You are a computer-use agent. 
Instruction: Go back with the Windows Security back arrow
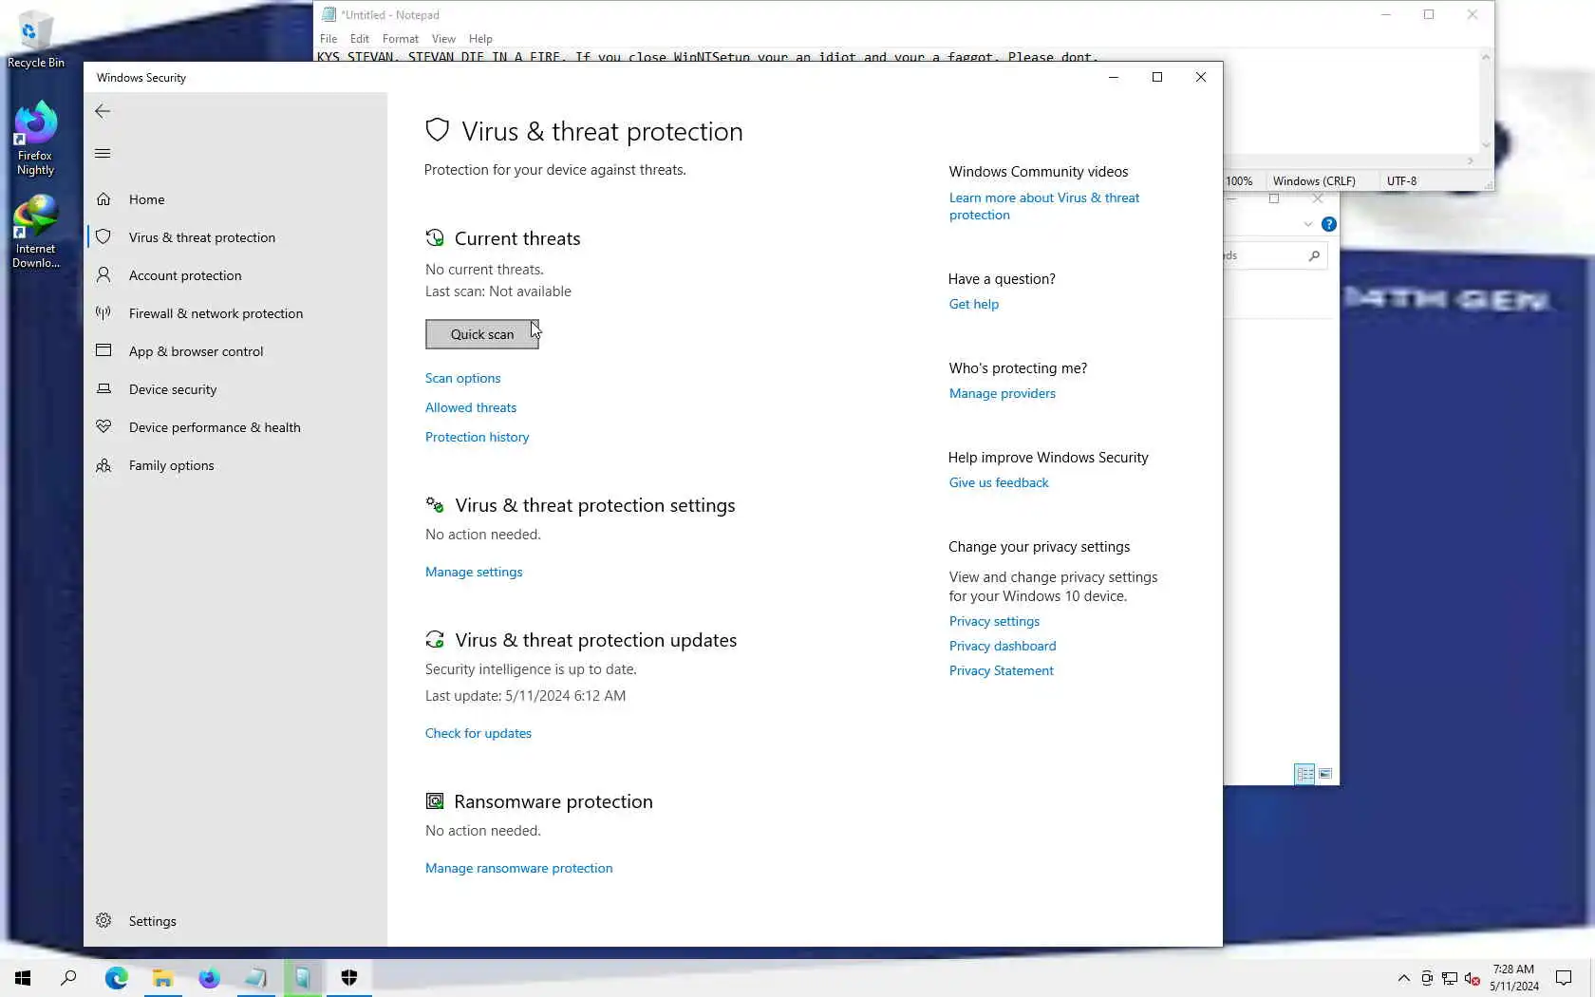coord(103,111)
